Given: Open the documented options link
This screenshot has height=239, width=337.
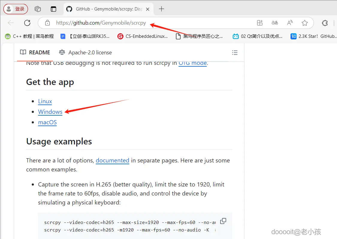Looking at the screenshot, I should tap(112, 160).
